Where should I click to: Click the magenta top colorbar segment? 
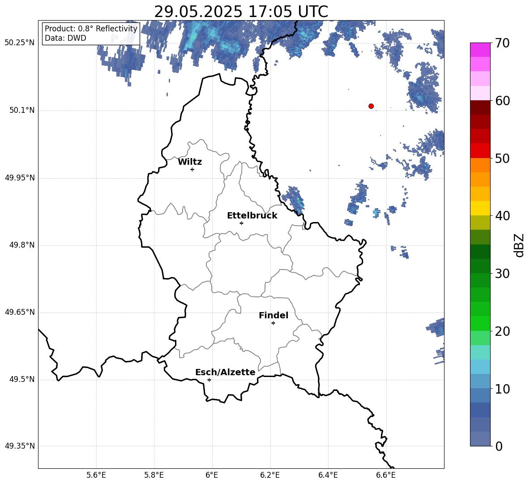tap(480, 50)
